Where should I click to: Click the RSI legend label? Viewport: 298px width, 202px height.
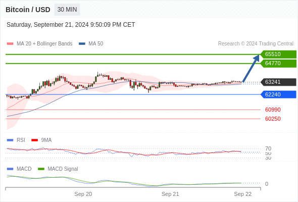point(21,140)
